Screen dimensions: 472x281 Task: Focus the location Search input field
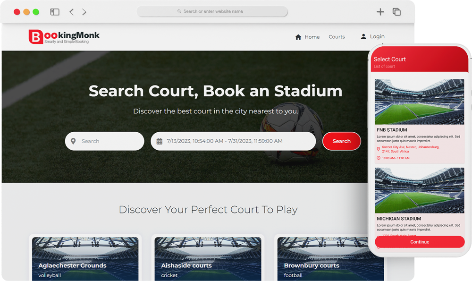pyautogui.click(x=104, y=141)
